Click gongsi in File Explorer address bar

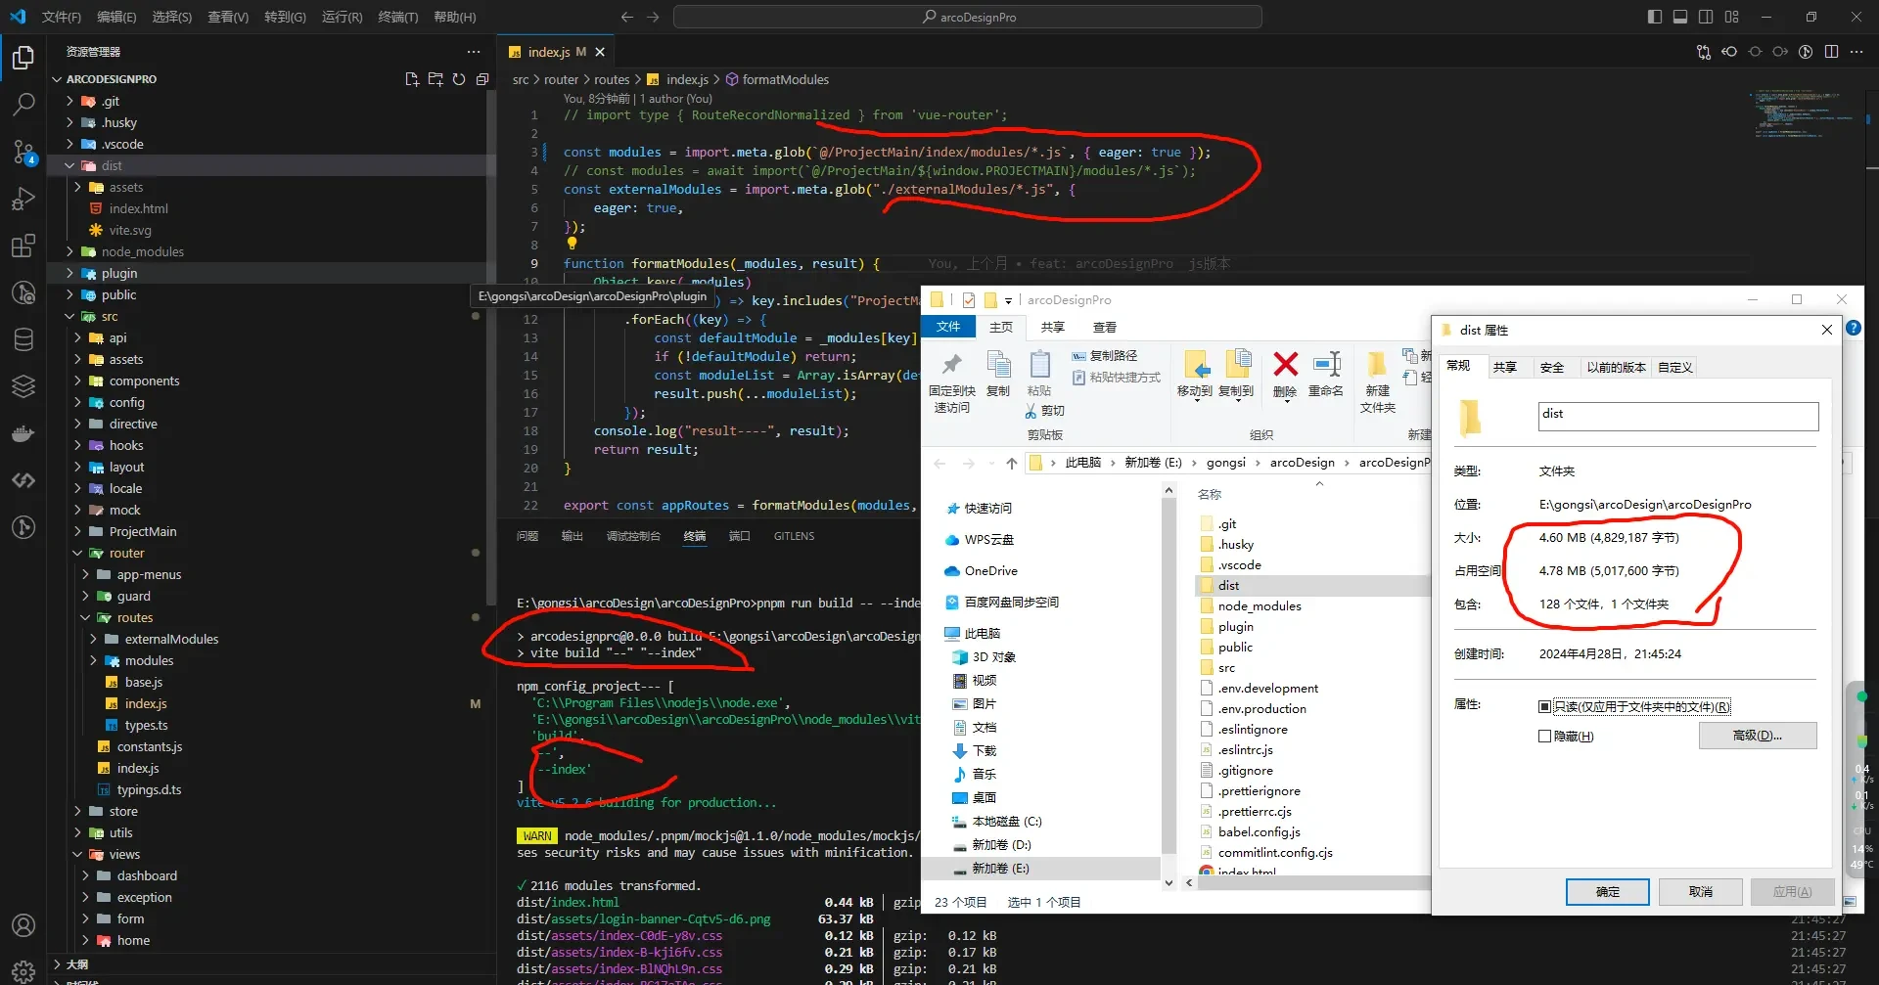1226,463
